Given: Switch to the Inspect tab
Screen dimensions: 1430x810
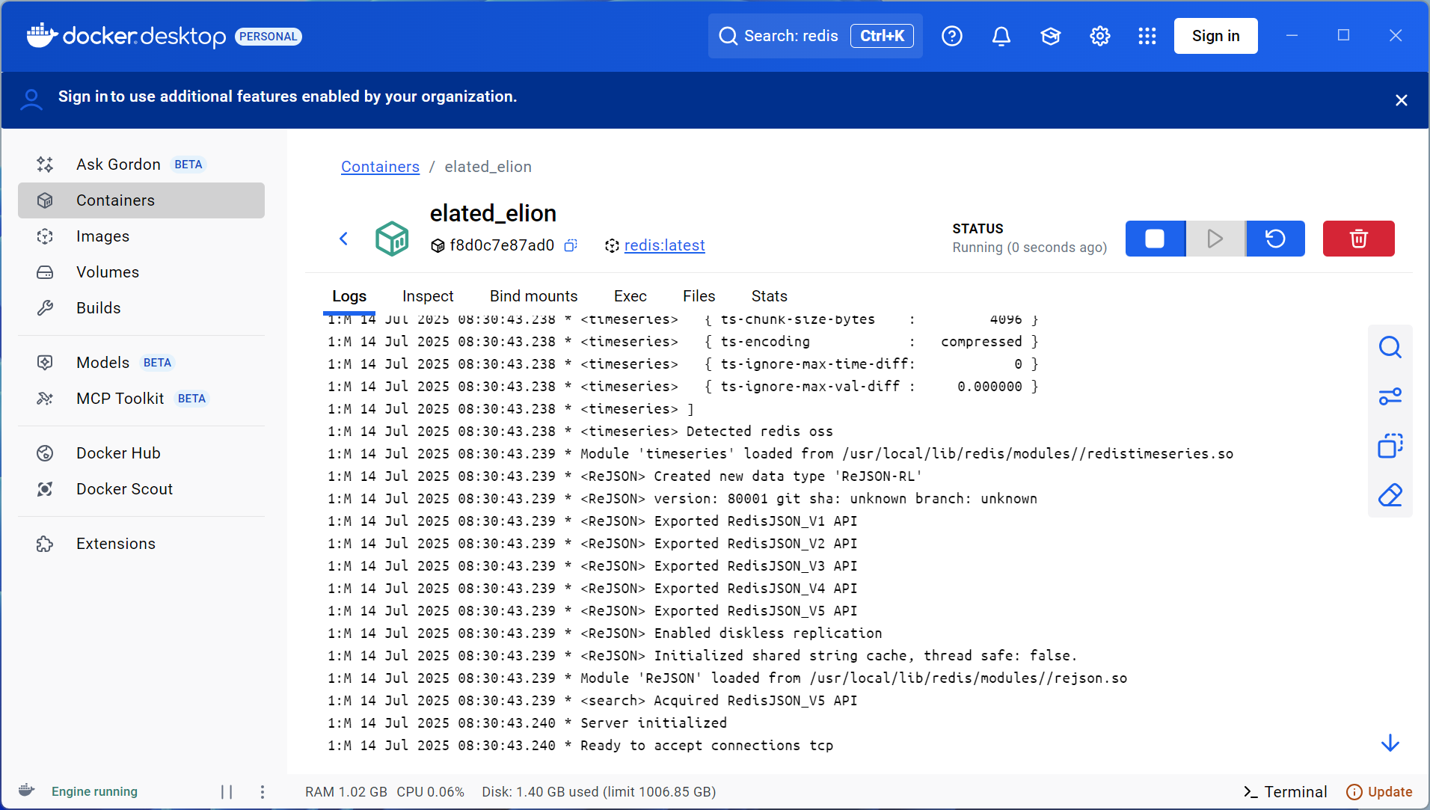Looking at the screenshot, I should (x=428, y=296).
